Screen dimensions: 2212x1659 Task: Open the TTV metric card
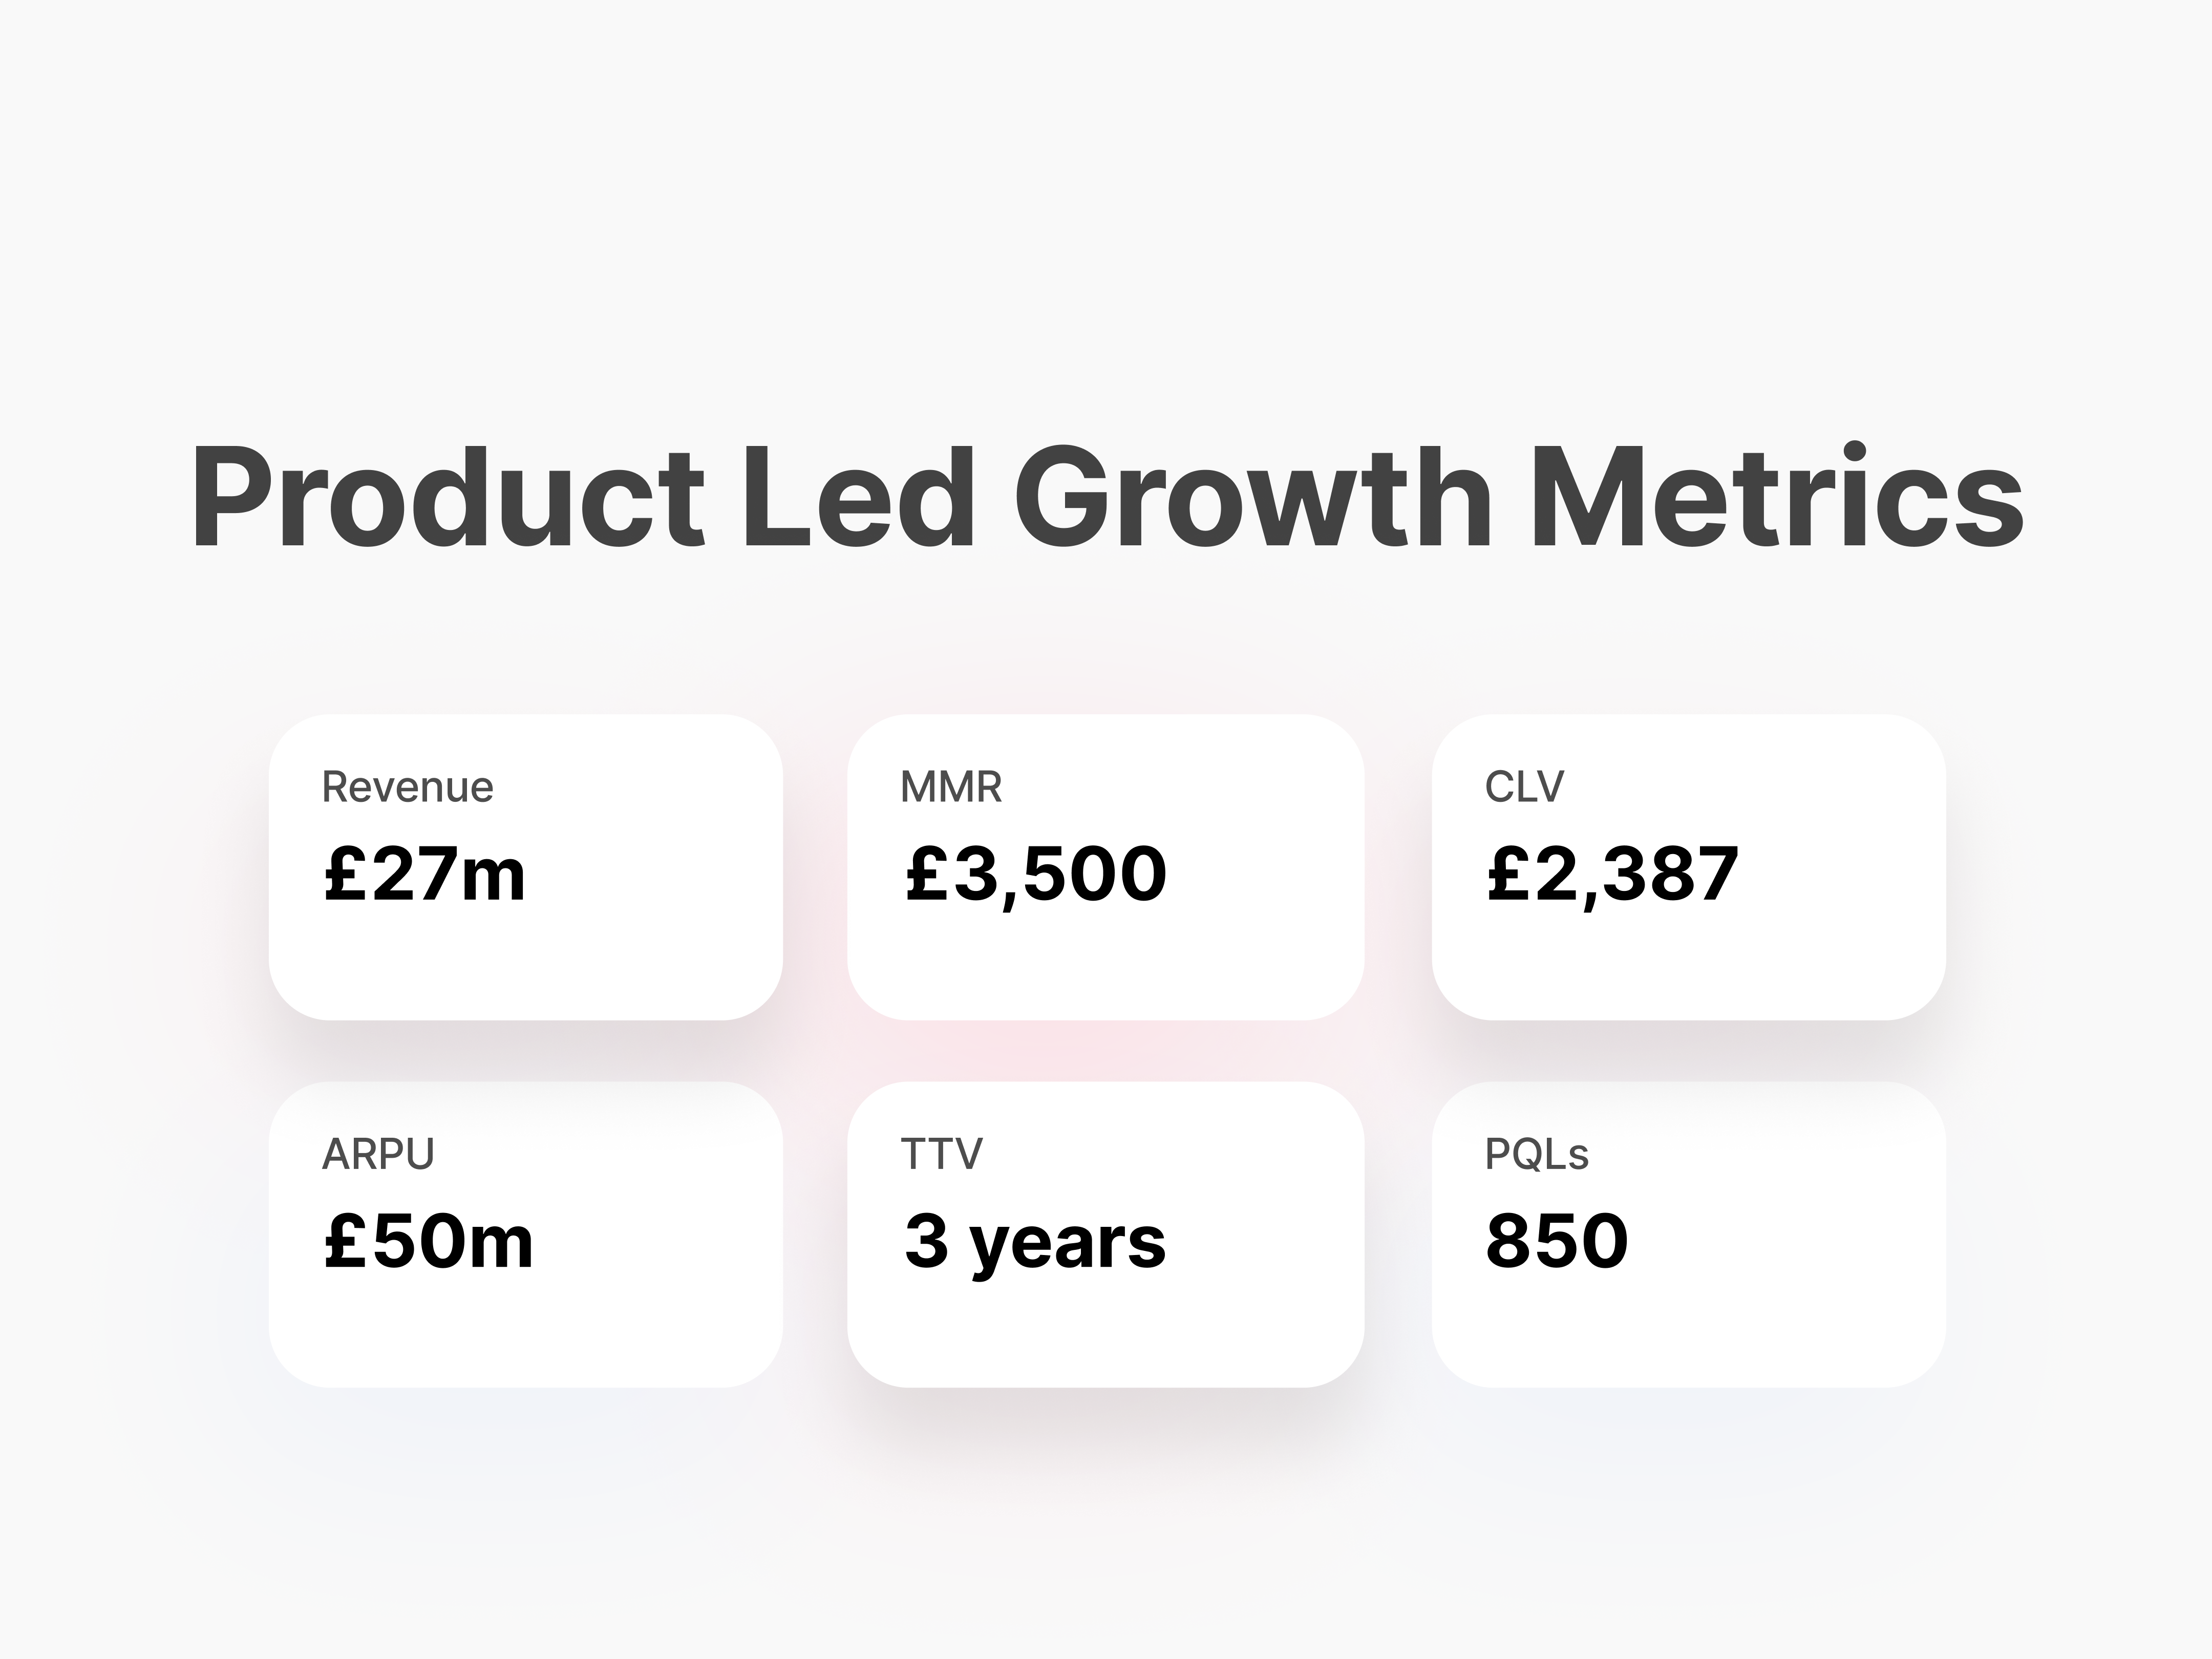pos(1106,1234)
